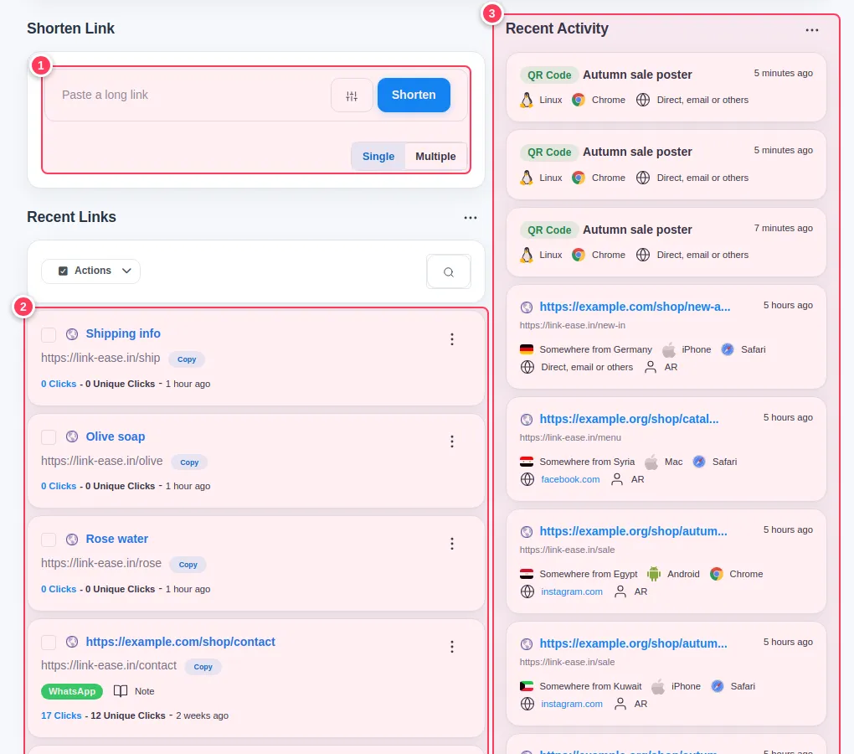854x754 pixels.
Task: Click globe icon next to Olive soap
Action: click(x=72, y=436)
